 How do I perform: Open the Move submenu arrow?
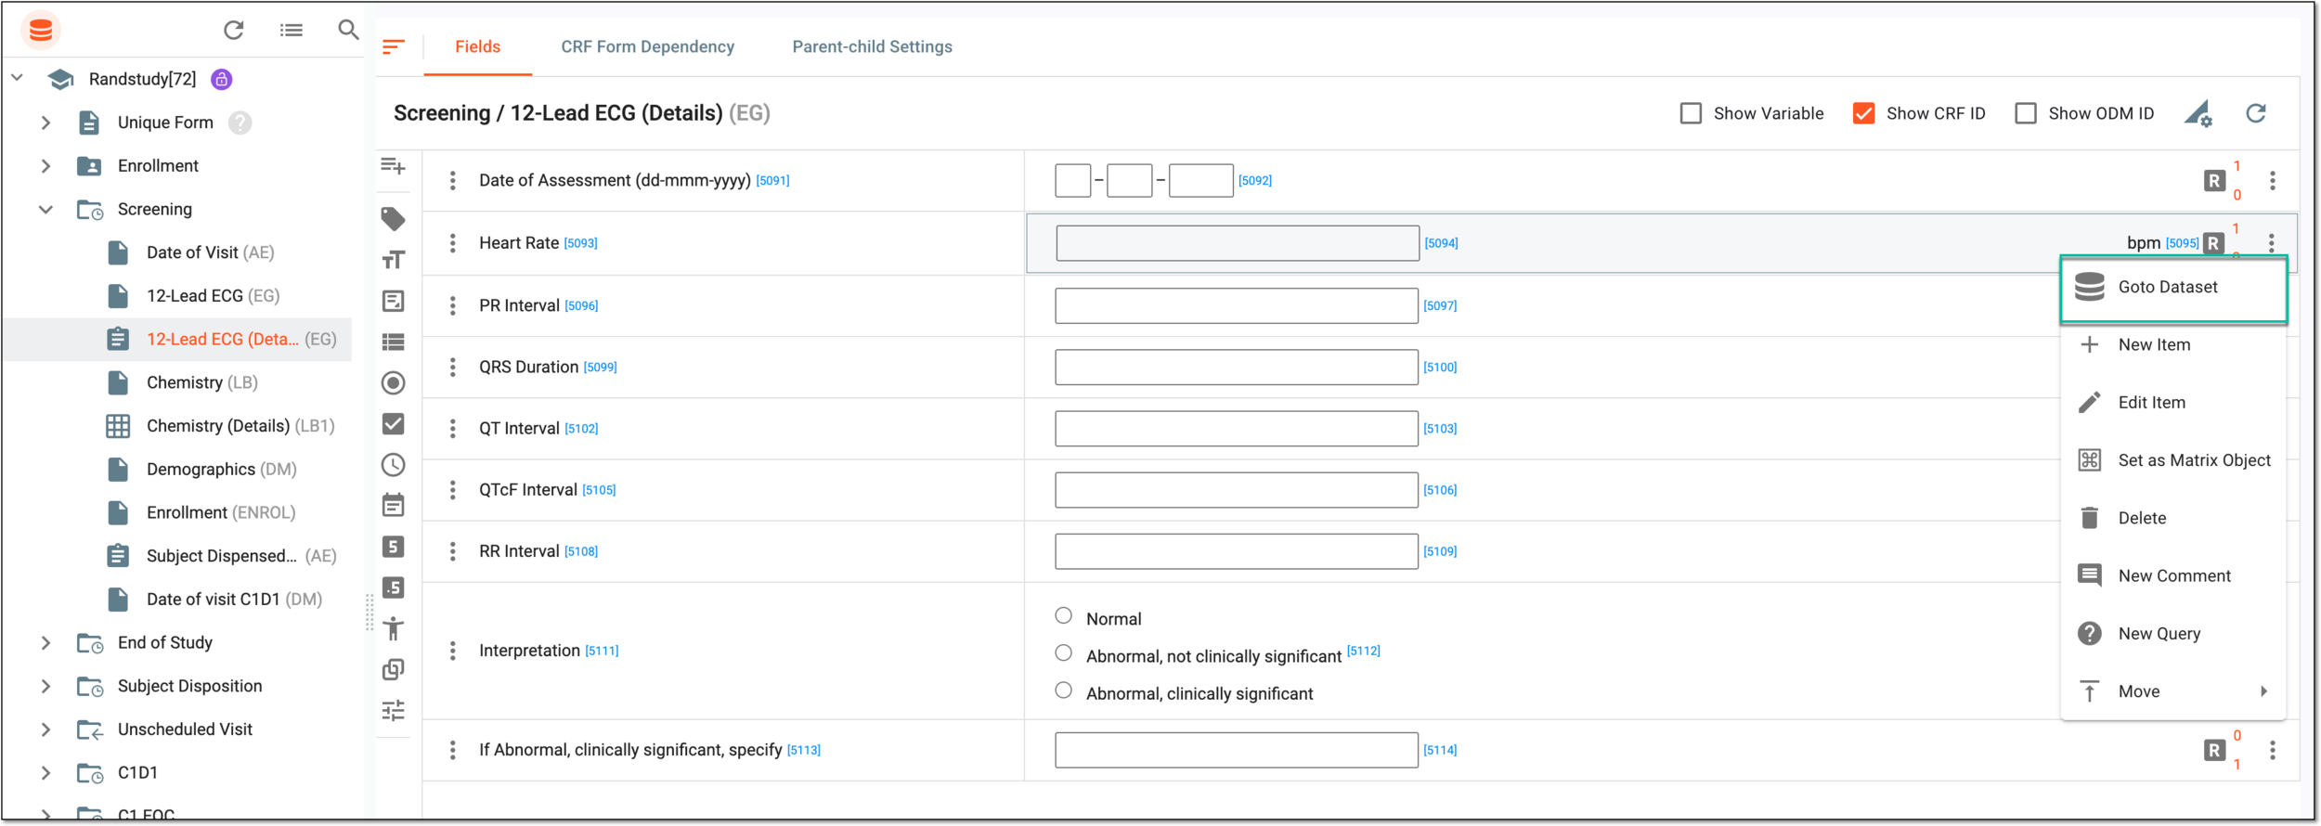(2263, 691)
